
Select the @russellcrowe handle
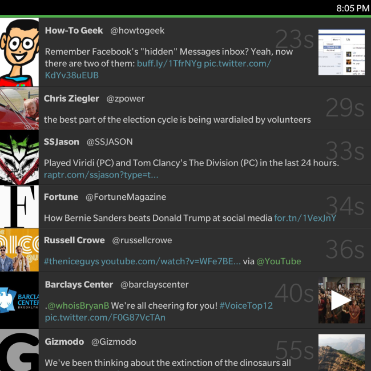142,240
